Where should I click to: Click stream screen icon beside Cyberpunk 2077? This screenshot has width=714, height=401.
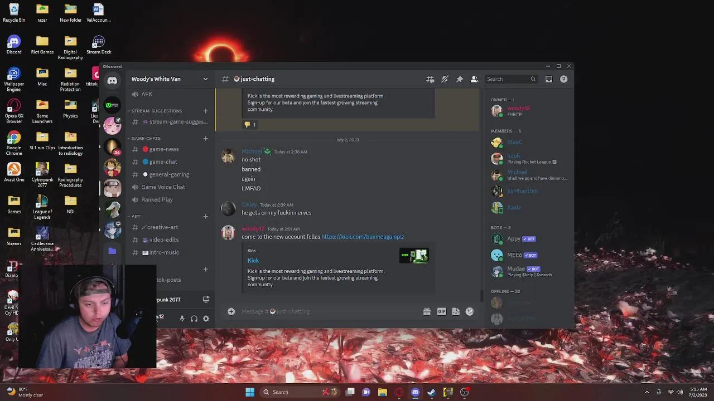(x=206, y=300)
